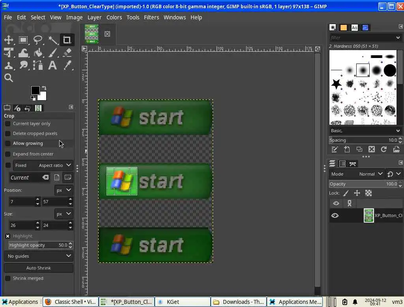Create a new brush
The width and height of the screenshot is (404, 307).
pyautogui.click(x=347, y=150)
